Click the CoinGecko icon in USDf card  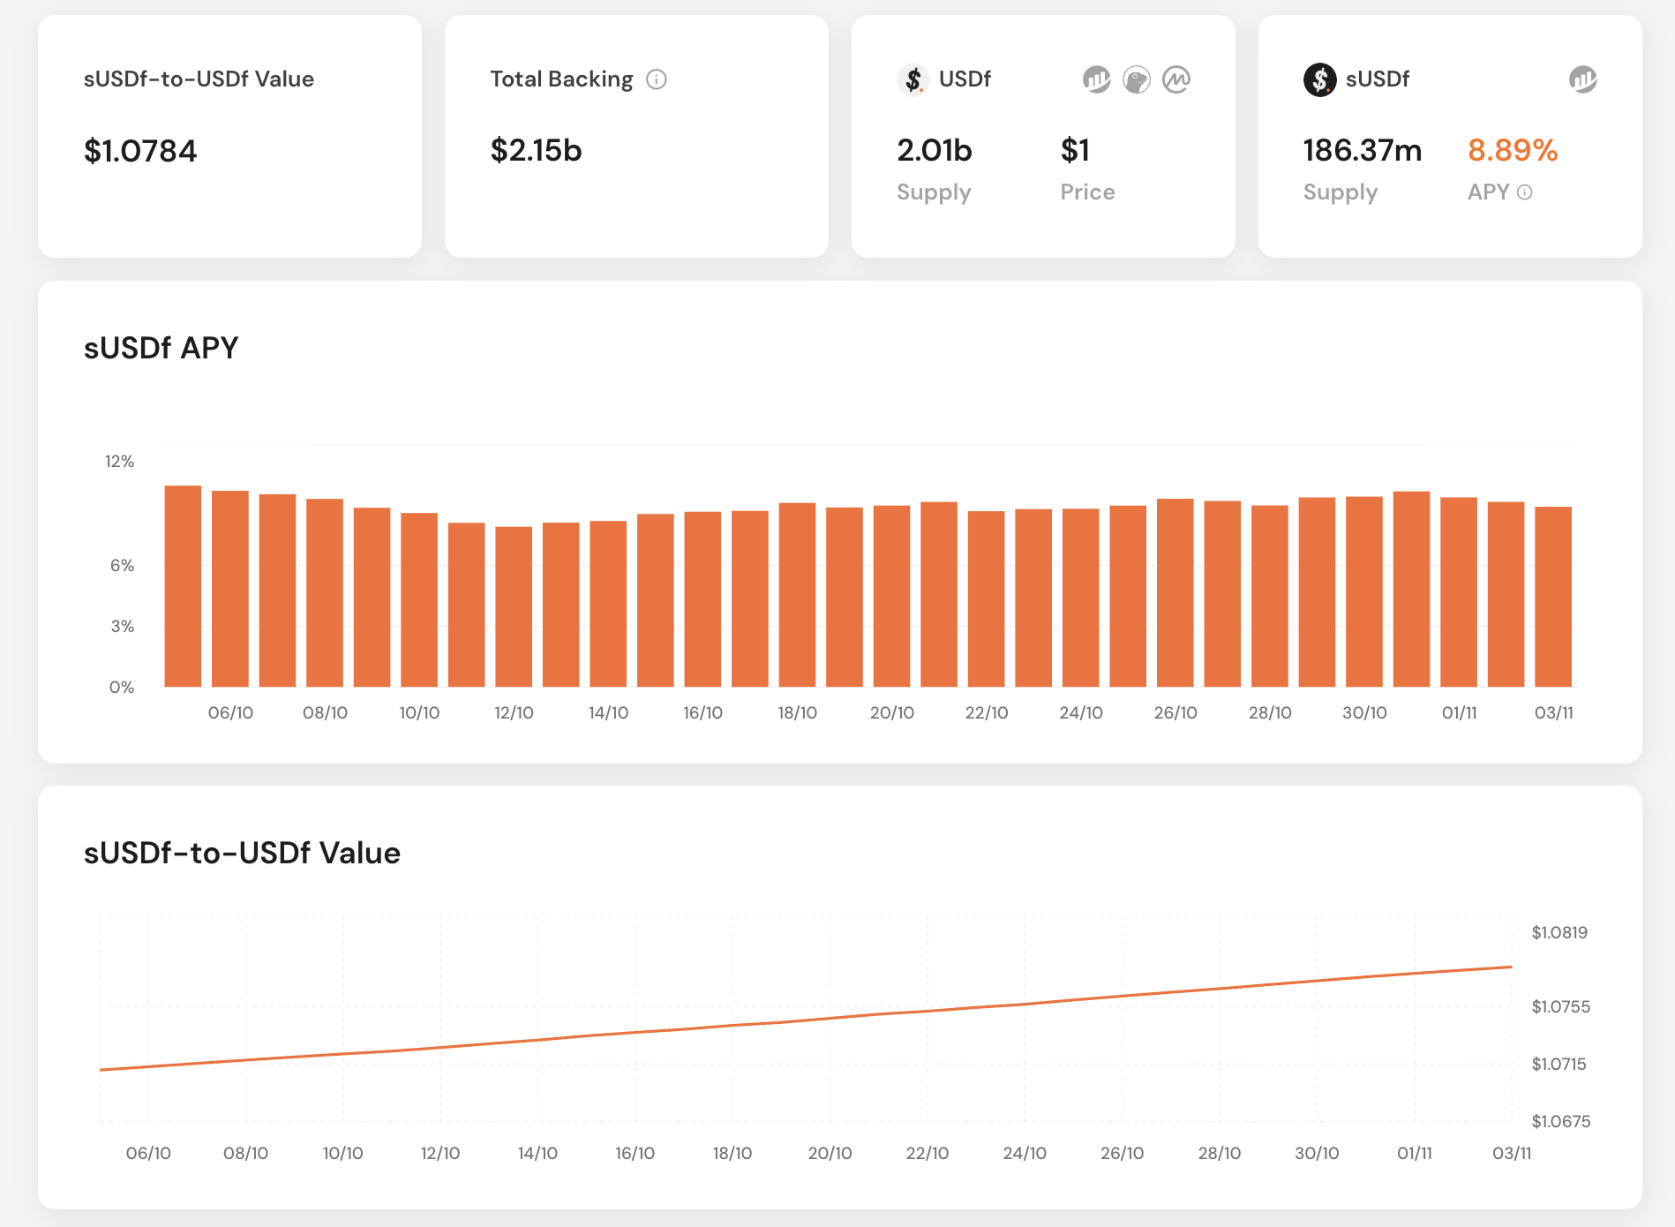coord(1136,79)
